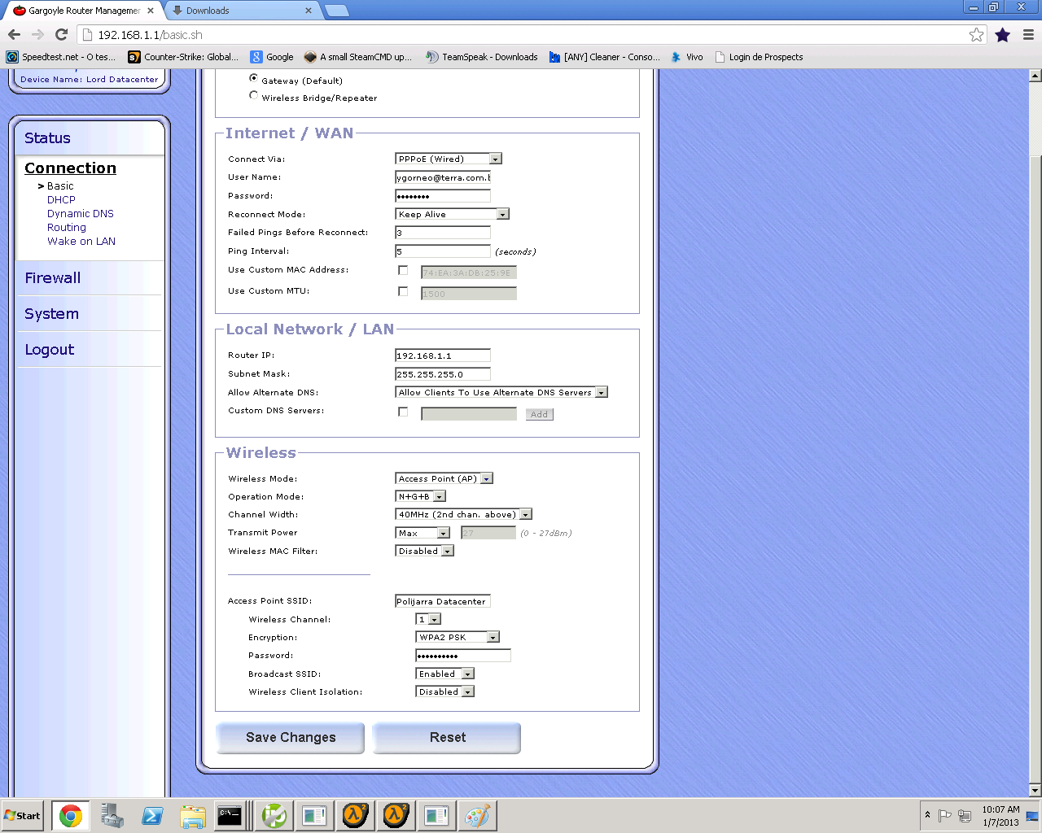This screenshot has height=833, width=1042.
Task: Open Counter-Strike: Global bookmark
Action: [183, 57]
